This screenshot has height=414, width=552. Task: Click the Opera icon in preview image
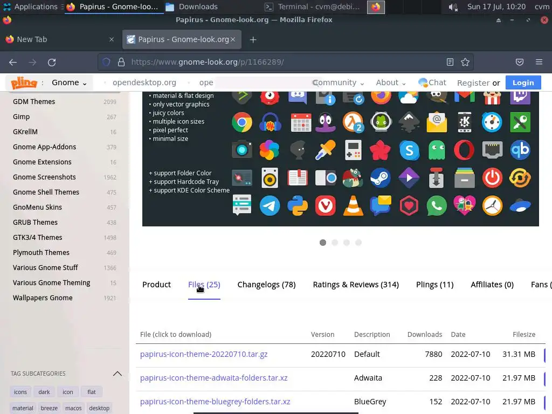pos(464,150)
